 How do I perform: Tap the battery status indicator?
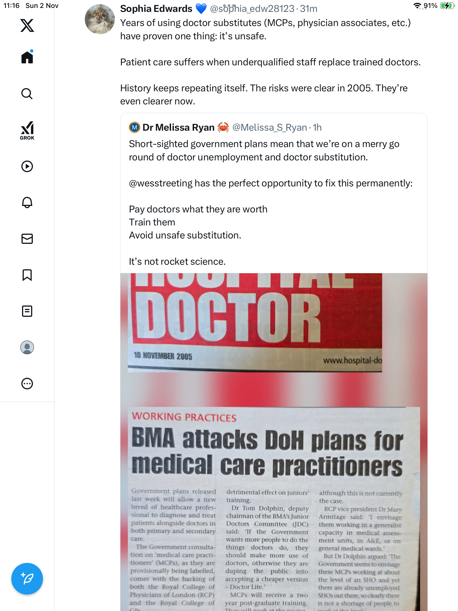(x=447, y=6)
